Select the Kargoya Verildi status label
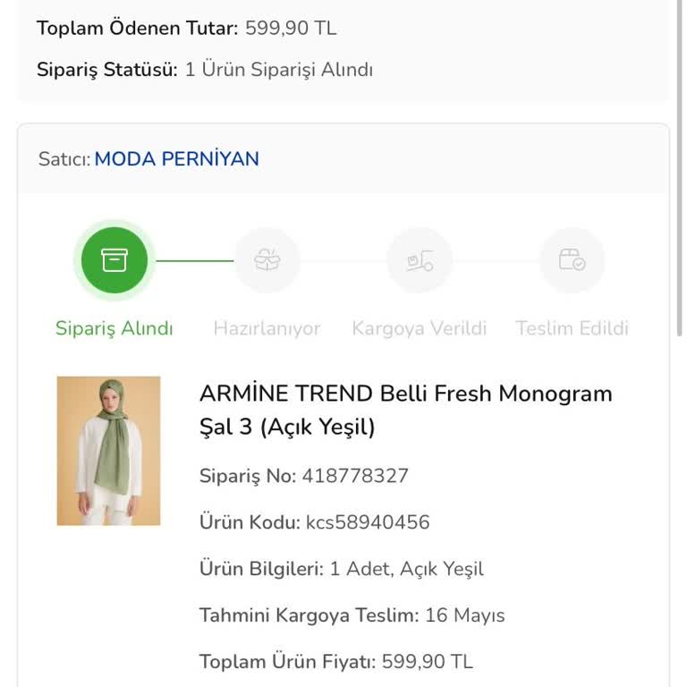This screenshot has width=687, height=687. [420, 328]
